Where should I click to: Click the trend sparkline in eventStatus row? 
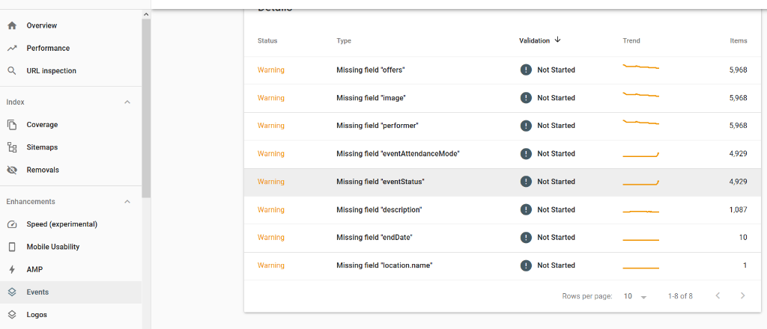pos(641,183)
